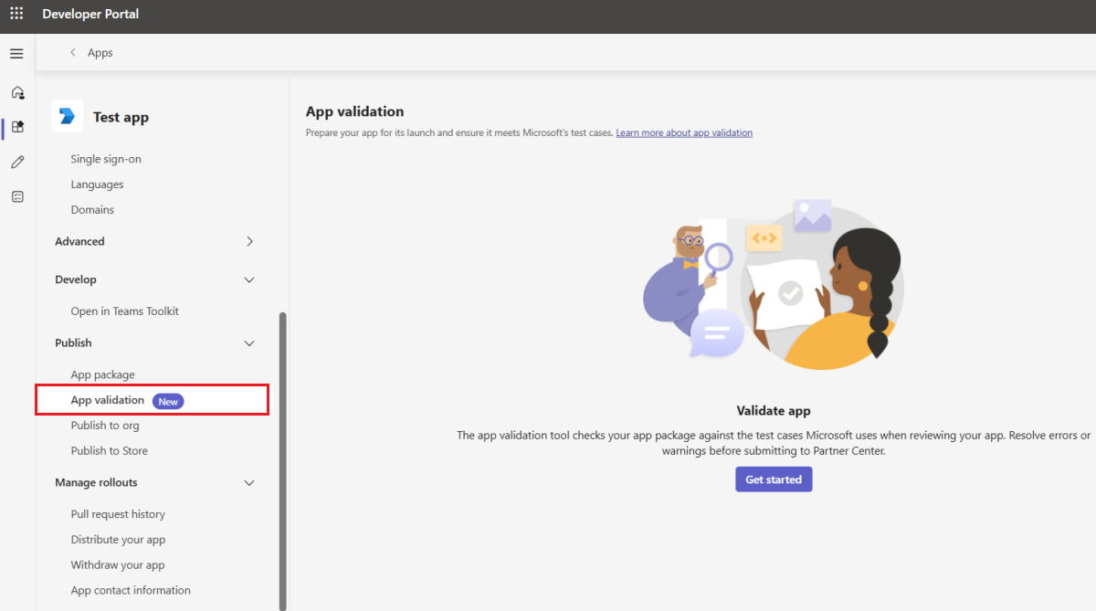The height and width of the screenshot is (611, 1096).
Task: Select Open in Teams Toolkit
Action: coord(124,311)
